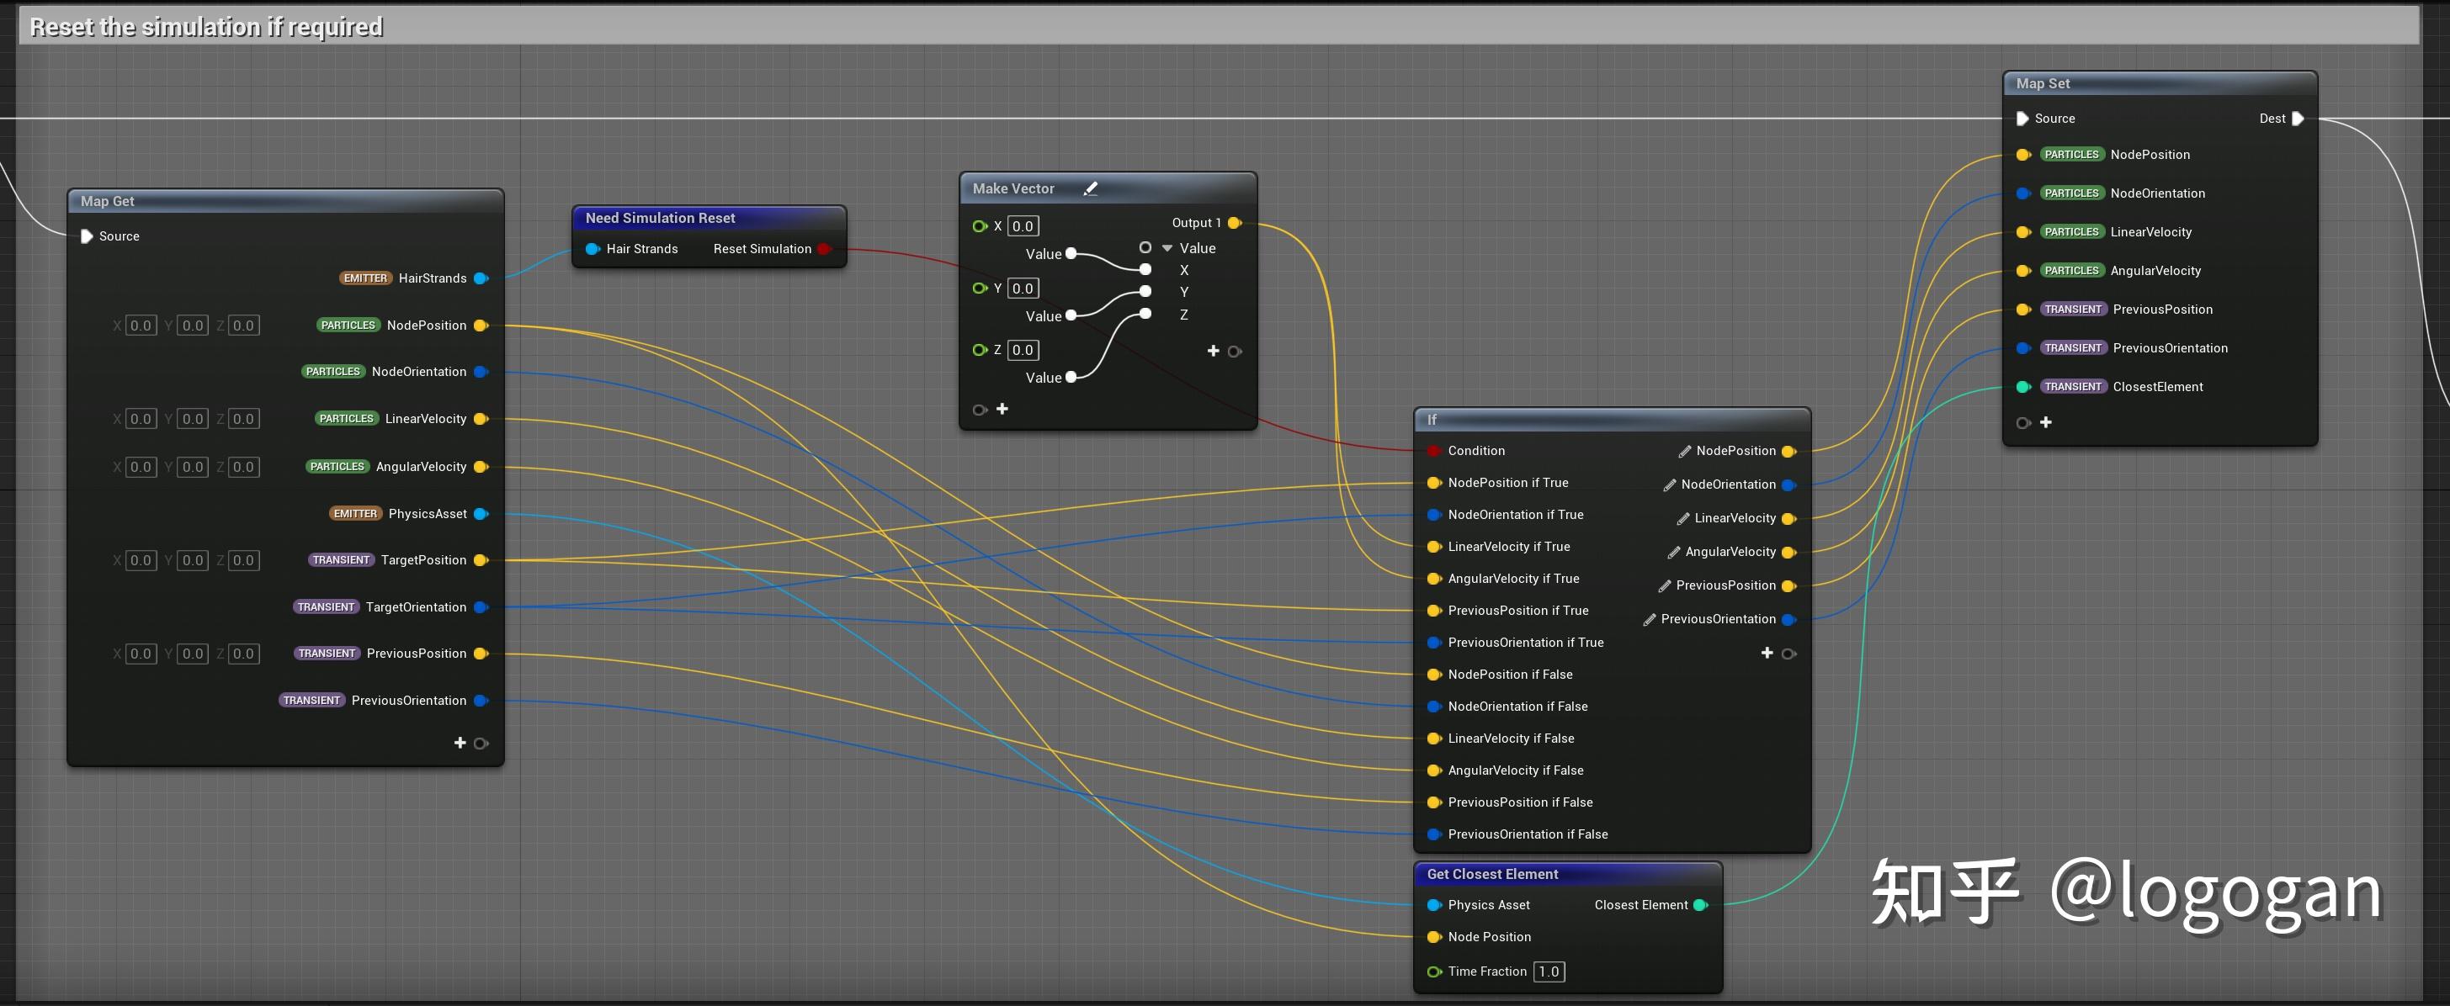This screenshot has height=1006, width=2450.
Task: Click the plus icon on the If node outputs
Action: tap(1767, 654)
